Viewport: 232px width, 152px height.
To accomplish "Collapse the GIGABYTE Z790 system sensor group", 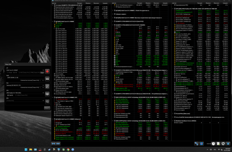I will pyautogui.click(x=53, y=5).
